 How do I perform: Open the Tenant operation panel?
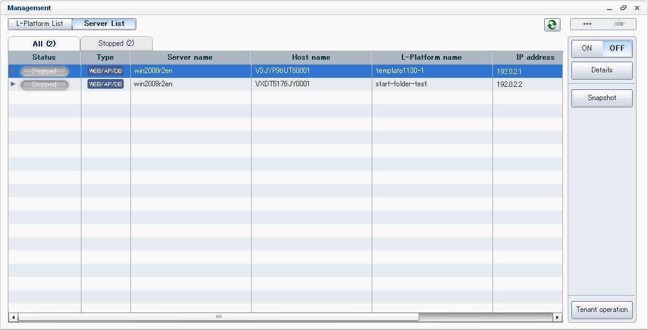pyautogui.click(x=602, y=309)
